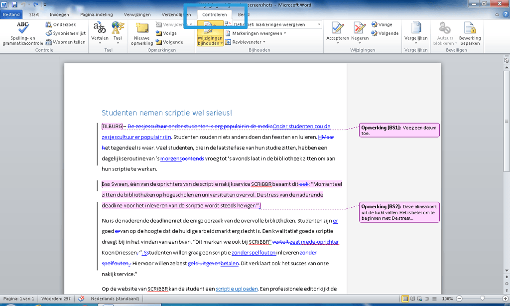Viewport: 510px width, 306px height.
Task: Select the Opmerking [BS1] comment balloon
Action: [x=399, y=130]
